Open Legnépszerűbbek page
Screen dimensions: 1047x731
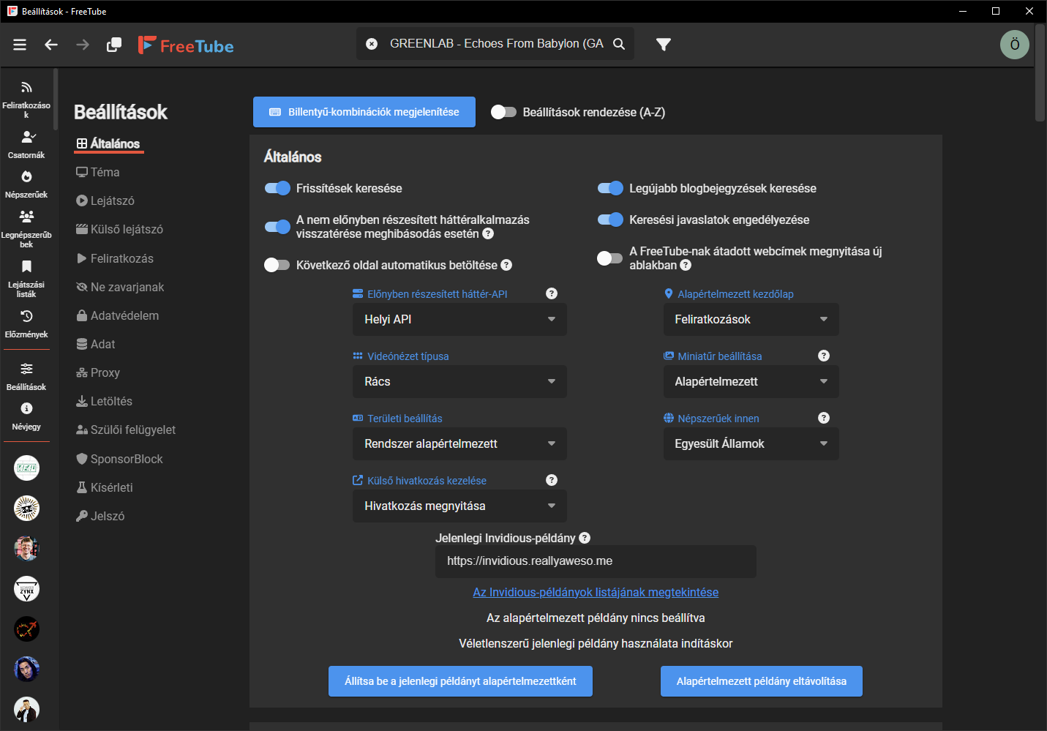(26, 229)
